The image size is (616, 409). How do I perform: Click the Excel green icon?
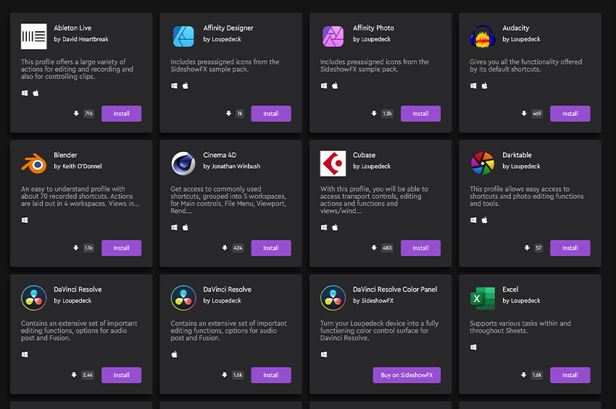pyautogui.click(x=483, y=298)
